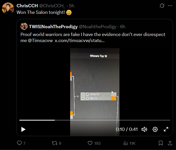Click the 5h timestamp of the post

pos(72,6)
